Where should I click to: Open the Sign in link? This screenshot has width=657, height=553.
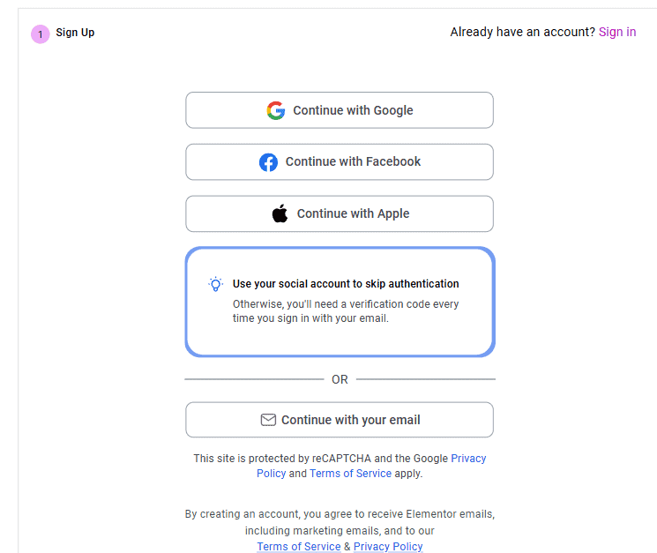[x=617, y=32]
